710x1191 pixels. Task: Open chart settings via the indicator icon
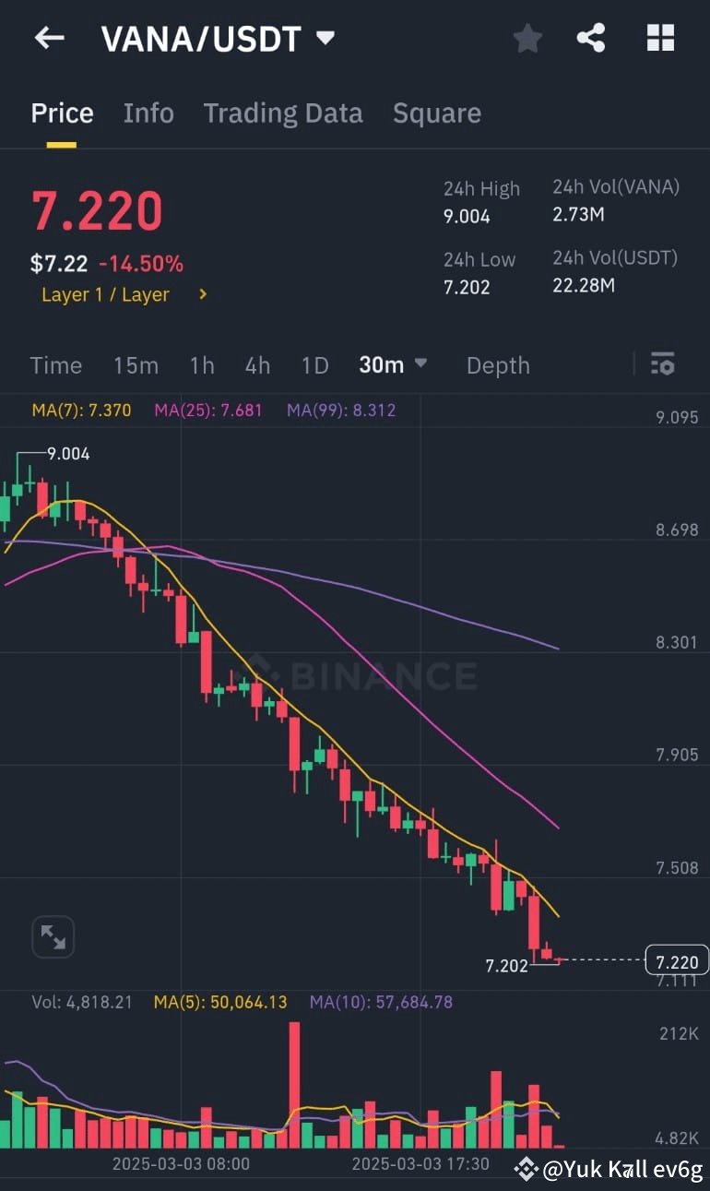tap(663, 364)
